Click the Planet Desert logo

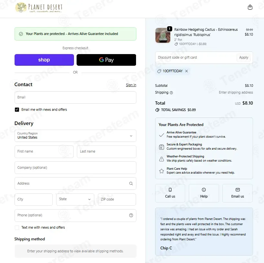point(39,7)
